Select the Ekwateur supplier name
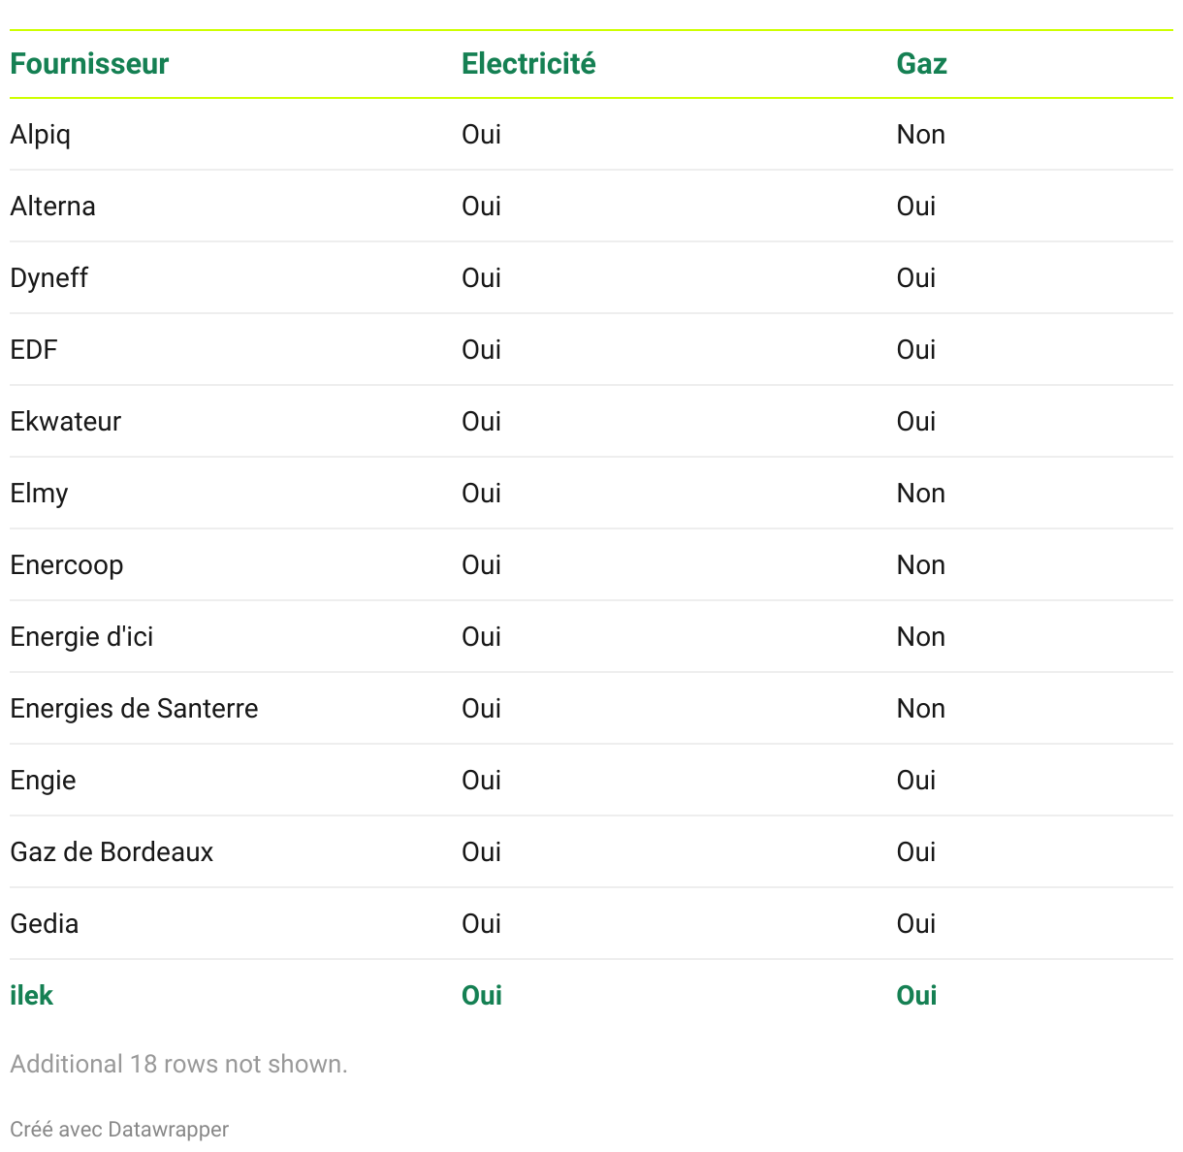The image size is (1183, 1152). click(66, 422)
